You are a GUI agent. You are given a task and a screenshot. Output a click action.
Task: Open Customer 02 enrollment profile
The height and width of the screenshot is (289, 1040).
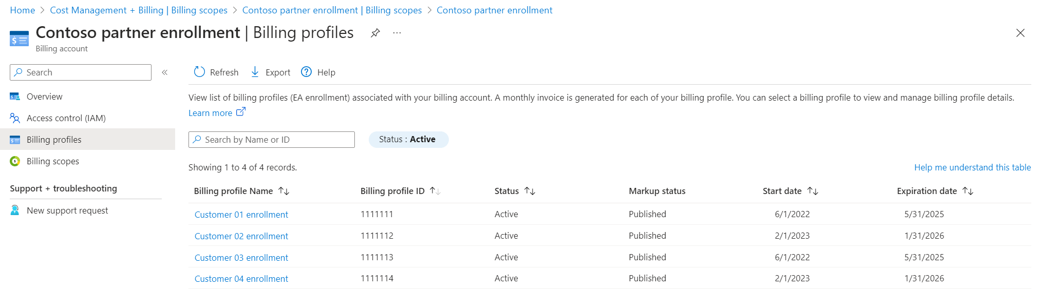(241, 236)
